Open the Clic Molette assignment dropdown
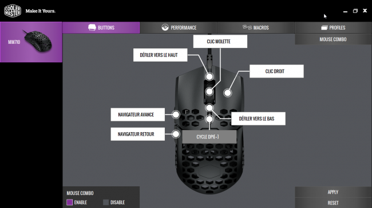Screen dimensions: 372x208 pos(220,42)
